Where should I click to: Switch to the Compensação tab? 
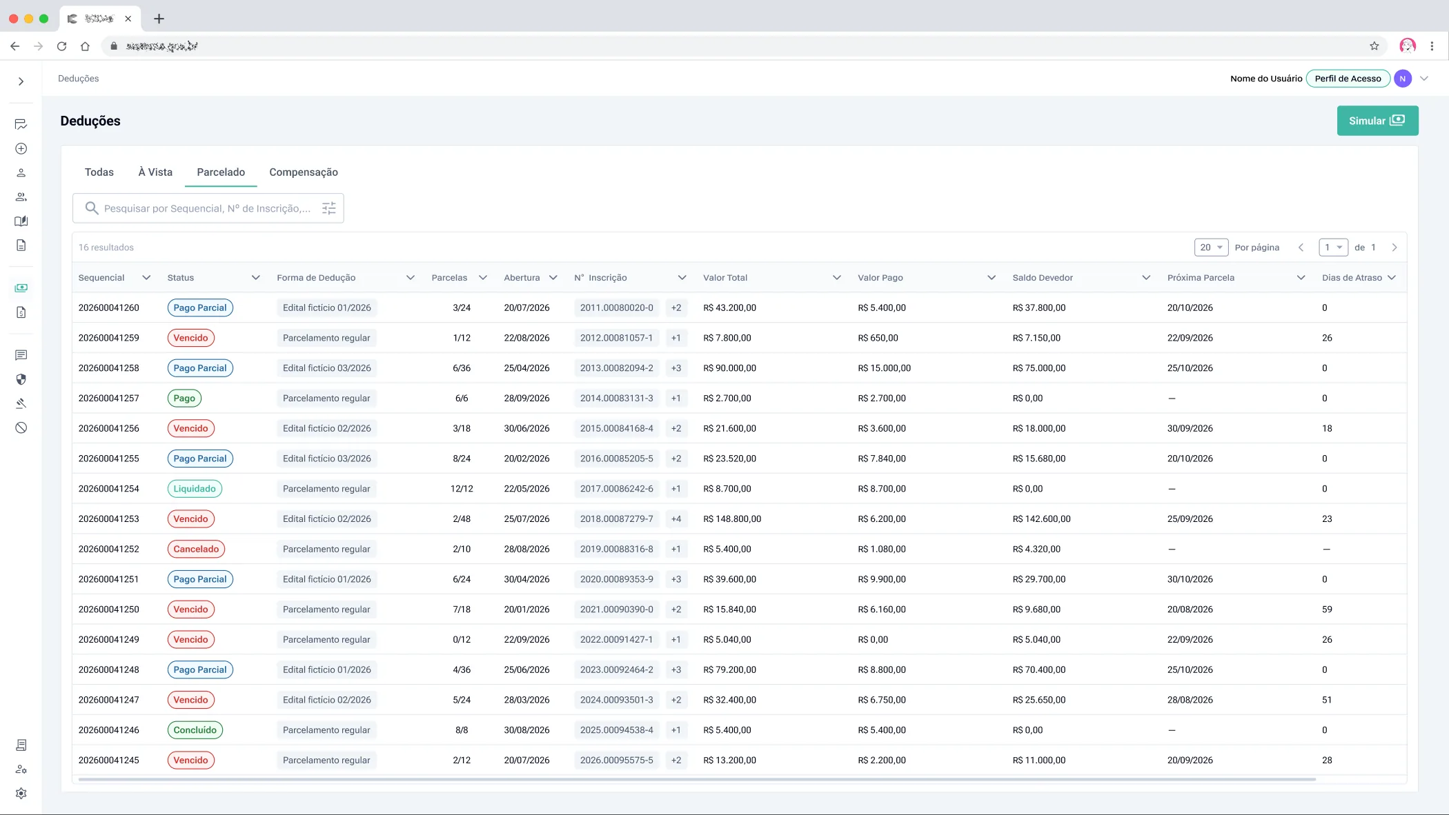(304, 172)
